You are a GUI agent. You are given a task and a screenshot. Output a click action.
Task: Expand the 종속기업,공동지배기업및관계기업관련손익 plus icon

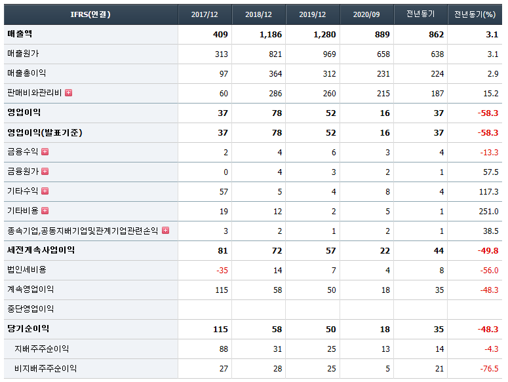(x=166, y=231)
